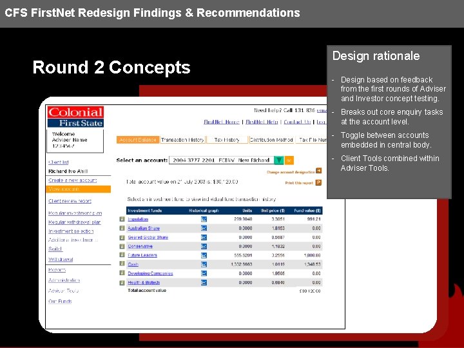Viewport: 464px width, 348px height.
Task: Switch to the Tax File Number tab
Action: point(311,140)
